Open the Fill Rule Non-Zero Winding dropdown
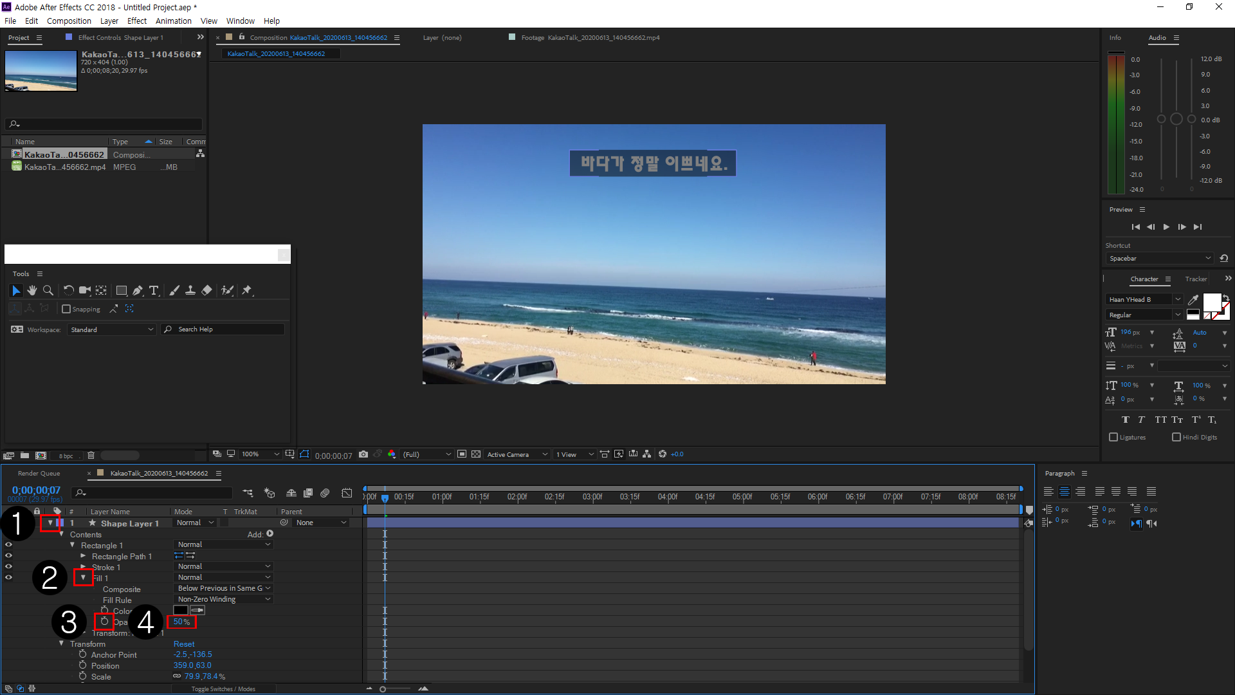 (x=223, y=599)
